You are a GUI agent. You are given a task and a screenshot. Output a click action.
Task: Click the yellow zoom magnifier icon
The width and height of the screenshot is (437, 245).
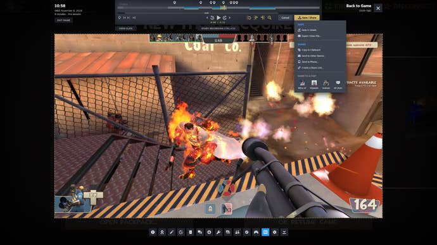tap(270, 18)
